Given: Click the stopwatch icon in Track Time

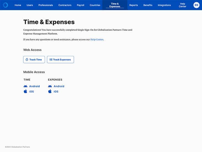Looking at the screenshot, I should (27, 59).
